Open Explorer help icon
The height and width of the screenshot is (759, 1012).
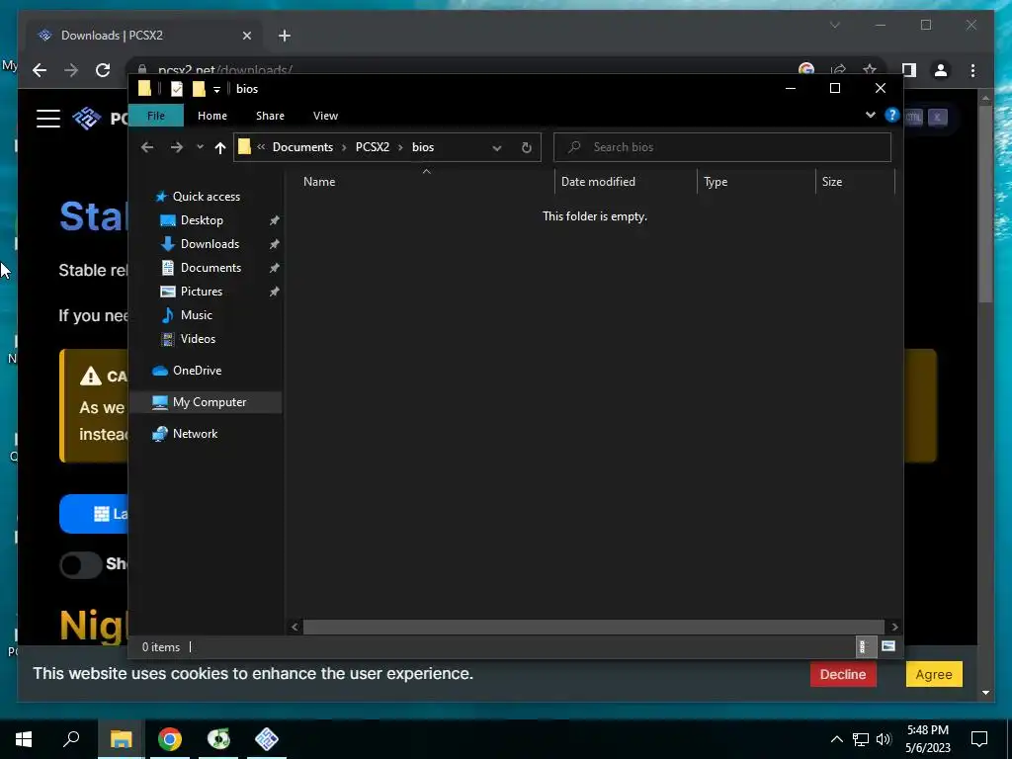[x=892, y=115]
